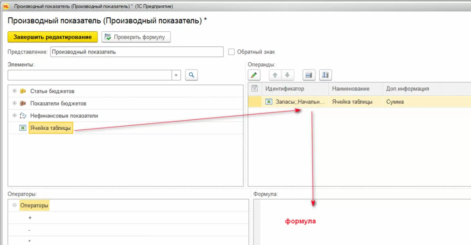The width and height of the screenshot is (471, 245).
Task: Click the Показатели бюджетов icon
Action: click(x=23, y=103)
